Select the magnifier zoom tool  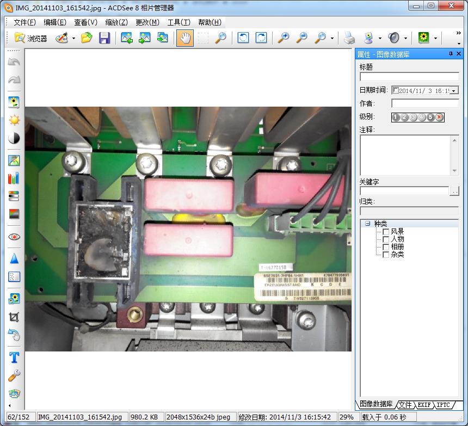[220, 38]
